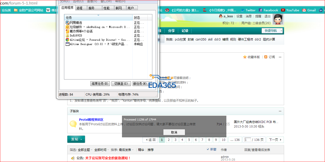Click the 返回 pagination button
Screen dimensions: 325x162
click(150, 140)
